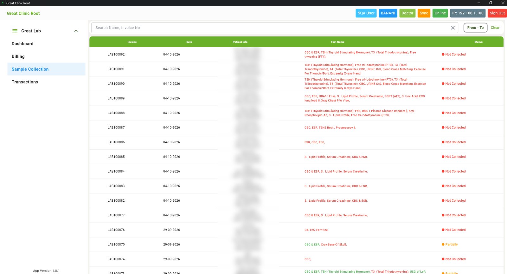Select invoice LAB100875
This screenshot has height=274, width=507.
(x=116, y=245)
